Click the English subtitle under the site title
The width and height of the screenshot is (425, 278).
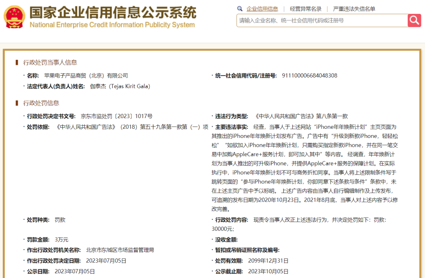pyautogui.click(x=112, y=25)
